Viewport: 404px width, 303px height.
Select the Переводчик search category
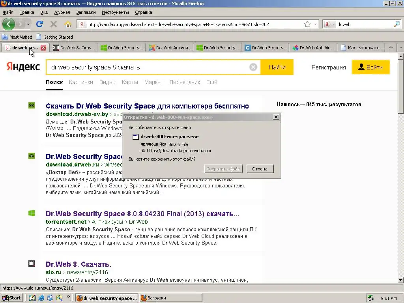click(x=185, y=82)
